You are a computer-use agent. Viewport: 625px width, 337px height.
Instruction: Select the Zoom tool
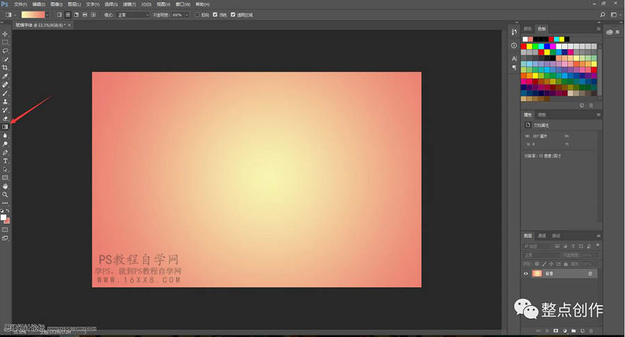[x=5, y=195]
